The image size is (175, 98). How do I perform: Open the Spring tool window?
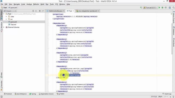coord(33,94)
